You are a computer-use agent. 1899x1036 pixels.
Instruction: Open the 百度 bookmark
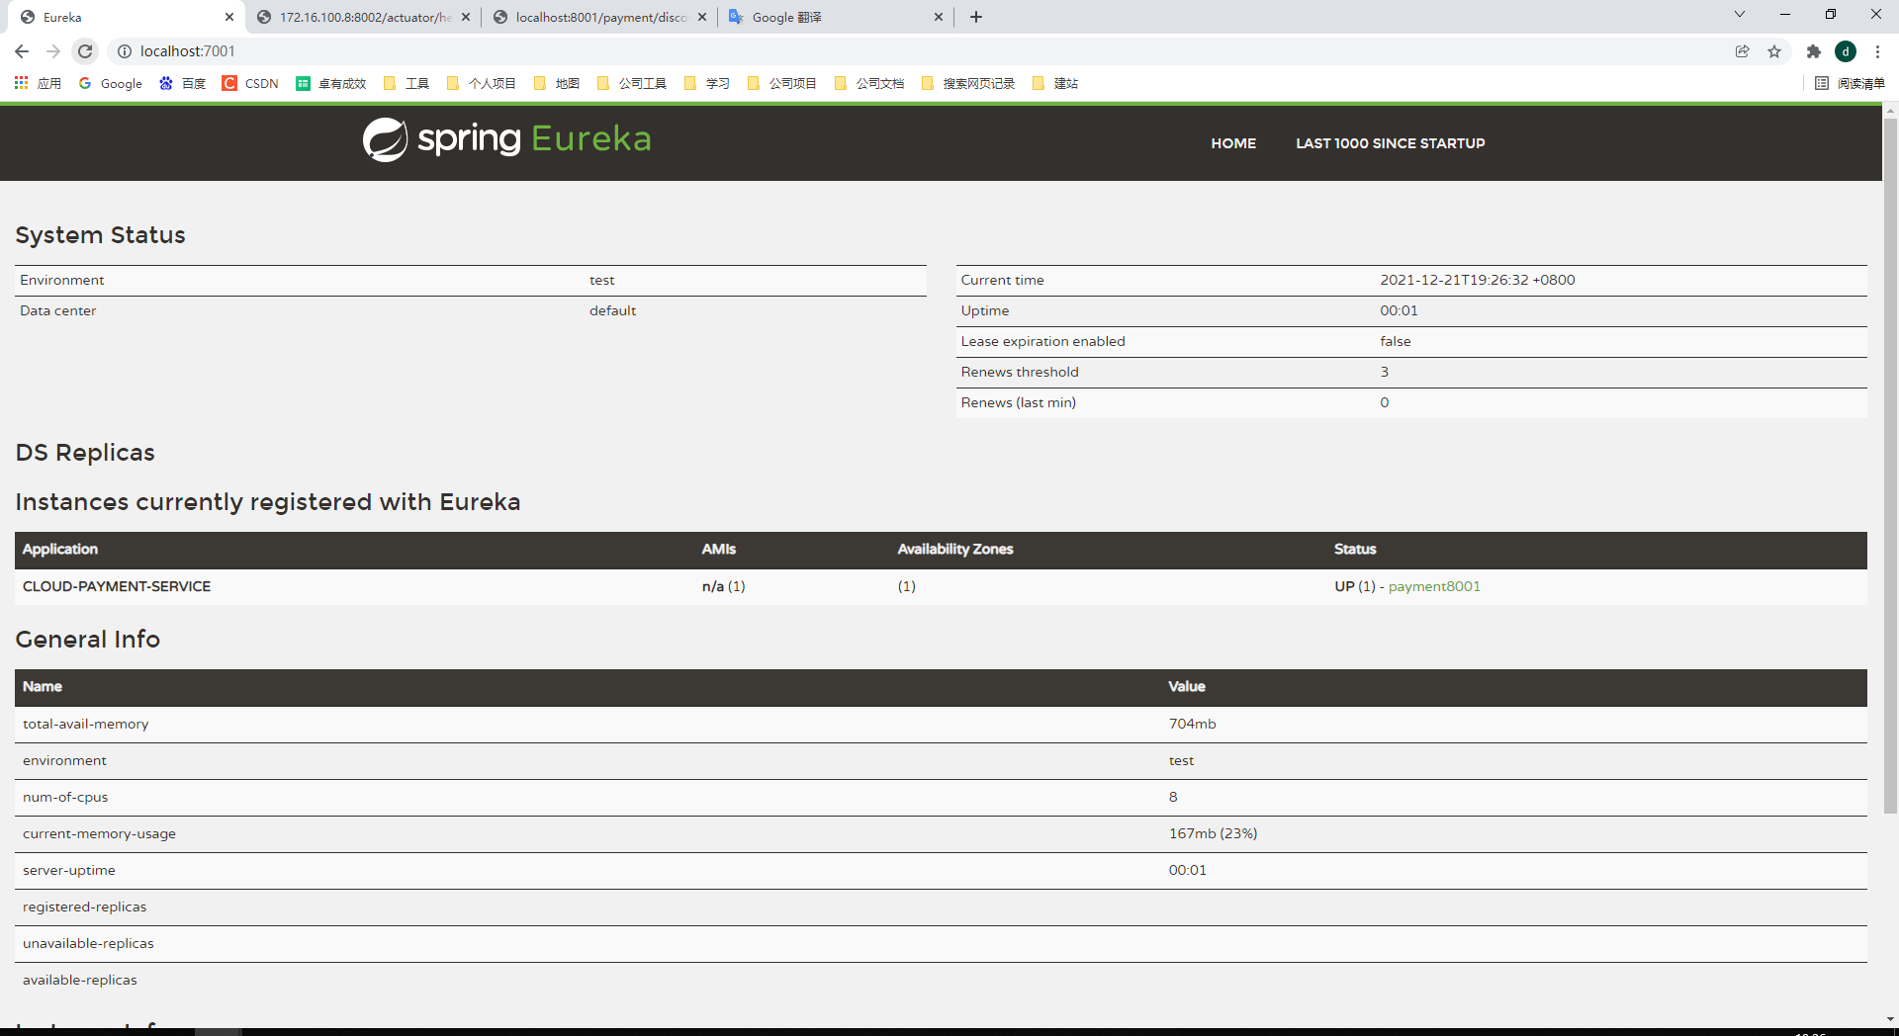pos(183,83)
